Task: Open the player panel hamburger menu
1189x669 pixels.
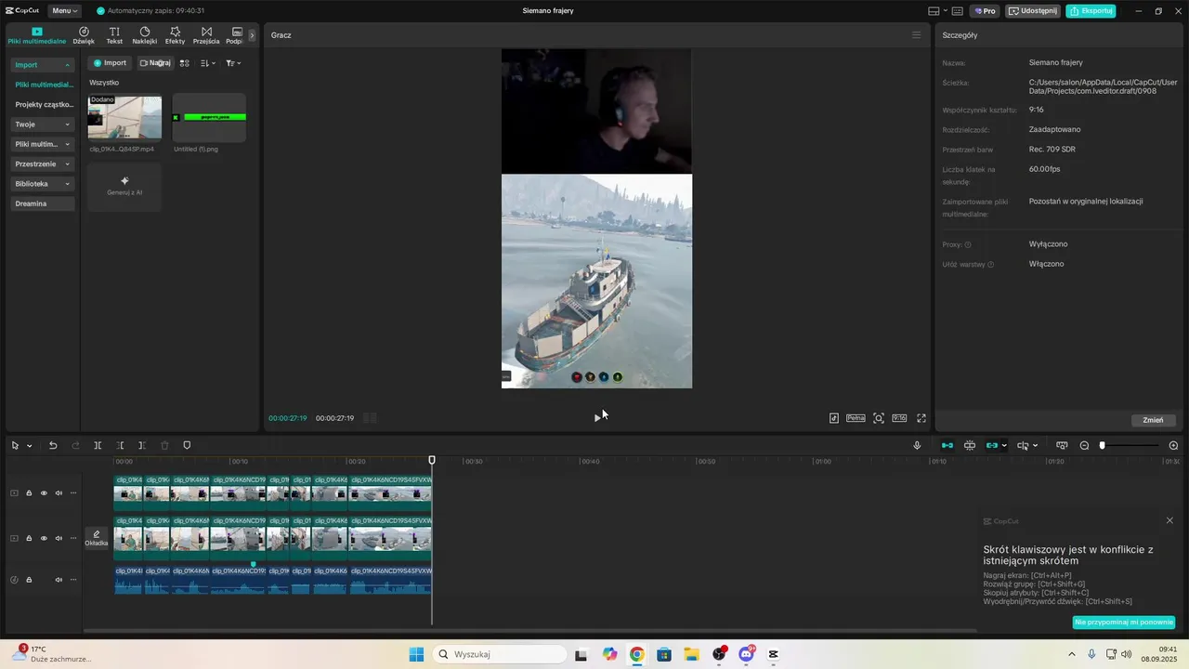Action: pyautogui.click(x=916, y=35)
